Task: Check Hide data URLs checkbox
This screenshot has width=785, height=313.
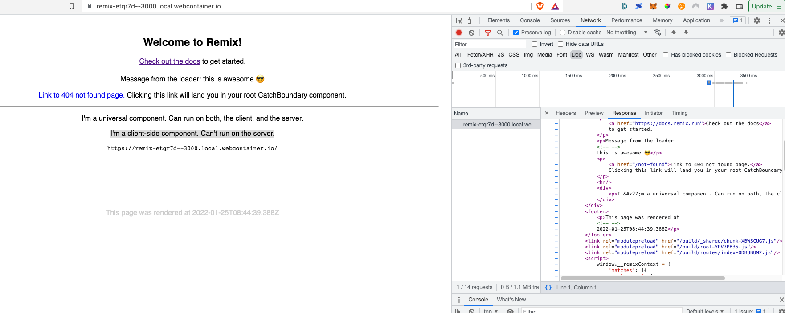Action: [x=560, y=44]
